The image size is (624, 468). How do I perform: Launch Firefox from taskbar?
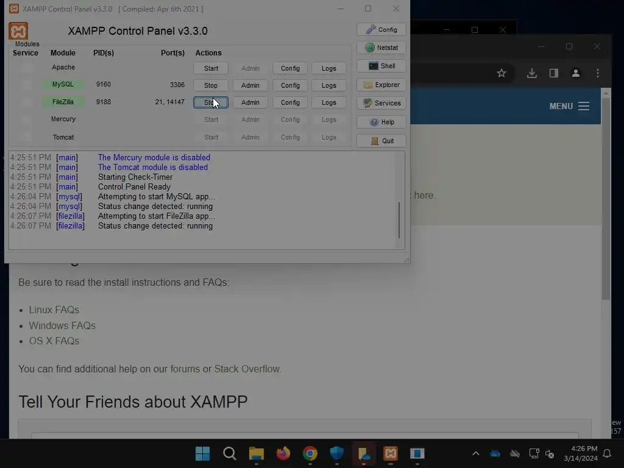click(283, 453)
